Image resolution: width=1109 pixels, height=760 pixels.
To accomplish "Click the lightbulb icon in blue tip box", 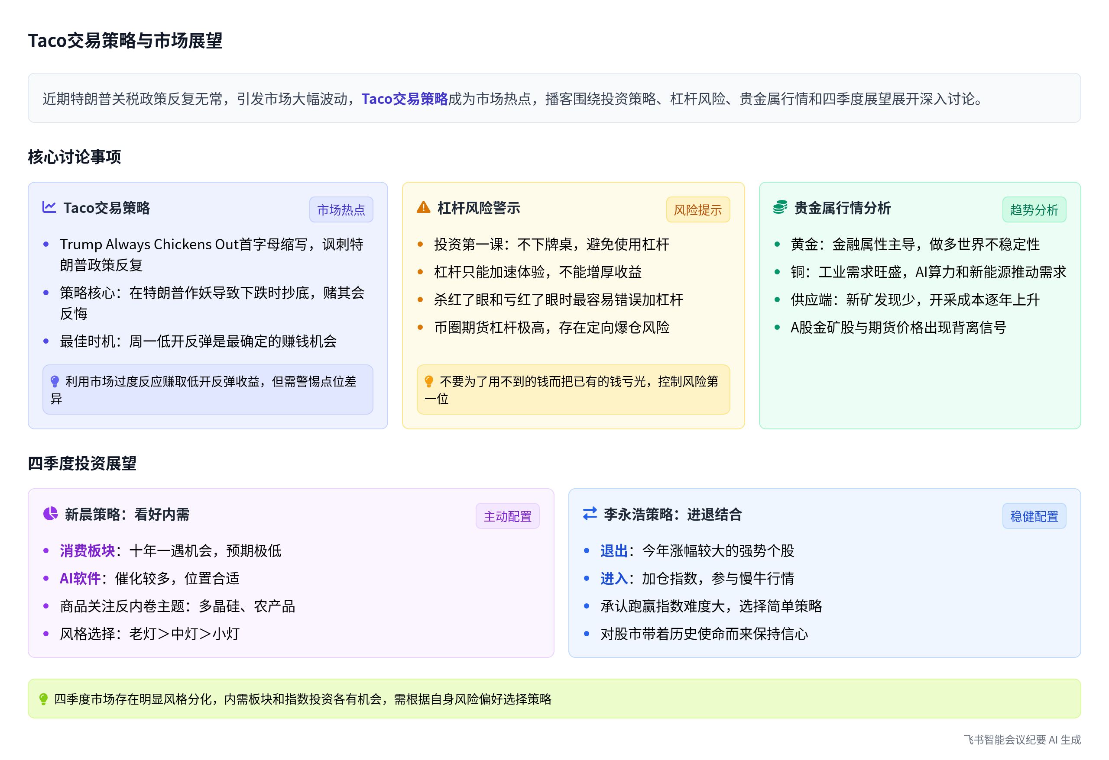I will tap(55, 381).
